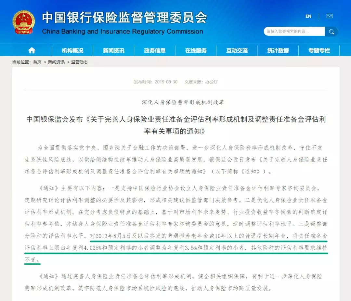Click the English commission name subtitle
The height and width of the screenshot is (301, 351).
123,31
